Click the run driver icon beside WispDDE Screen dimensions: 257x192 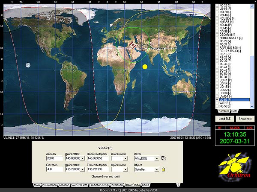164,158
